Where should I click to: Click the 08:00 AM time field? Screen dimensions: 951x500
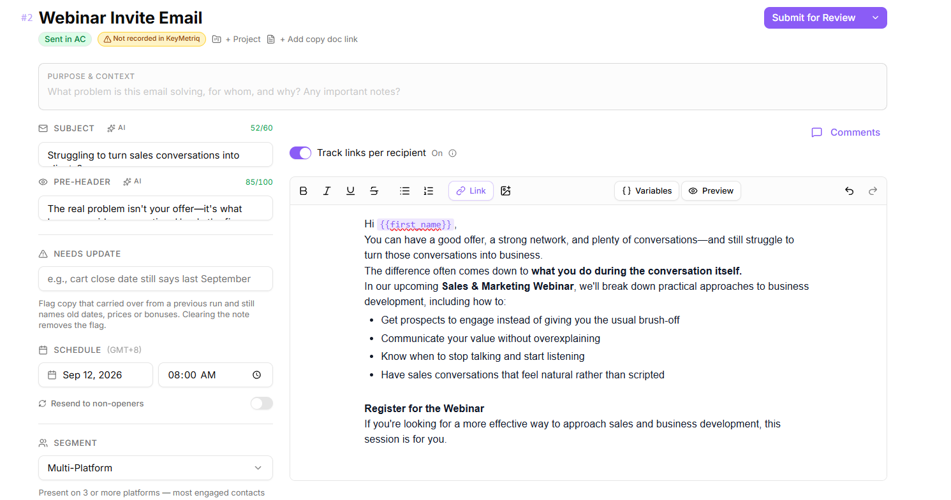pyautogui.click(x=216, y=375)
